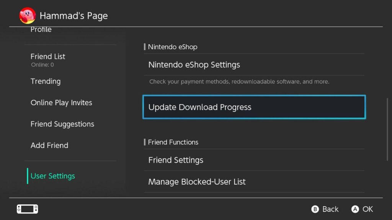The height and width of the screenshot is (220, 392).
Task: Open Manage Blocked-User List
Action: [x=197, y=181]
